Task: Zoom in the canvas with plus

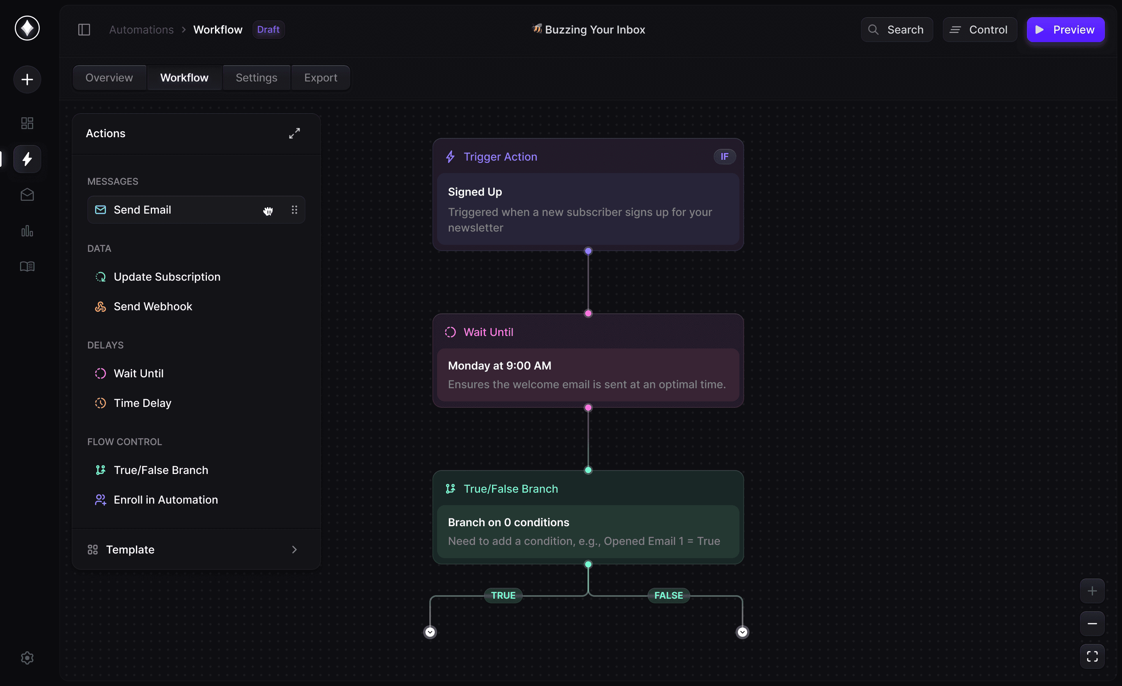Action: pos(1092,591)
